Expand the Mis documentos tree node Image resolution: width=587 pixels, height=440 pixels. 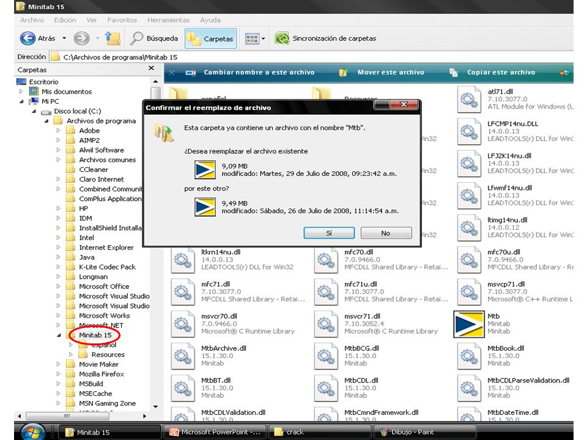point(21,91)
